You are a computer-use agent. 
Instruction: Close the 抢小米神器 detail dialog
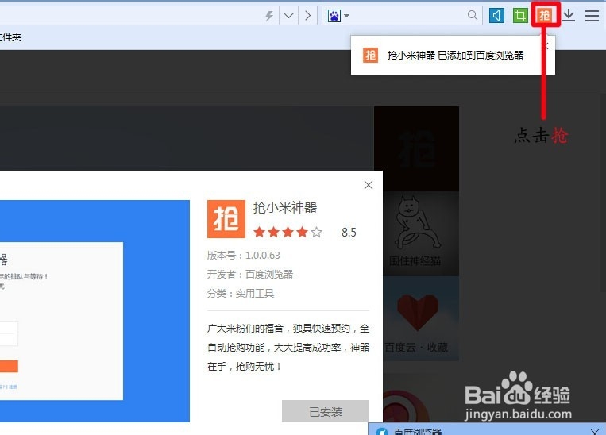pyautogui.click(x=369, y=185)
